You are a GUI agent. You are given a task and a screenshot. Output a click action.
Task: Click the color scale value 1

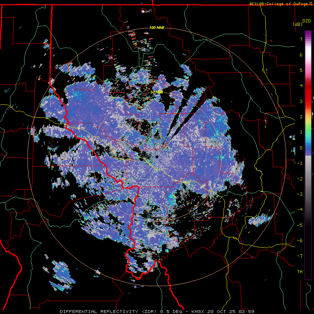tap(301, 132)
